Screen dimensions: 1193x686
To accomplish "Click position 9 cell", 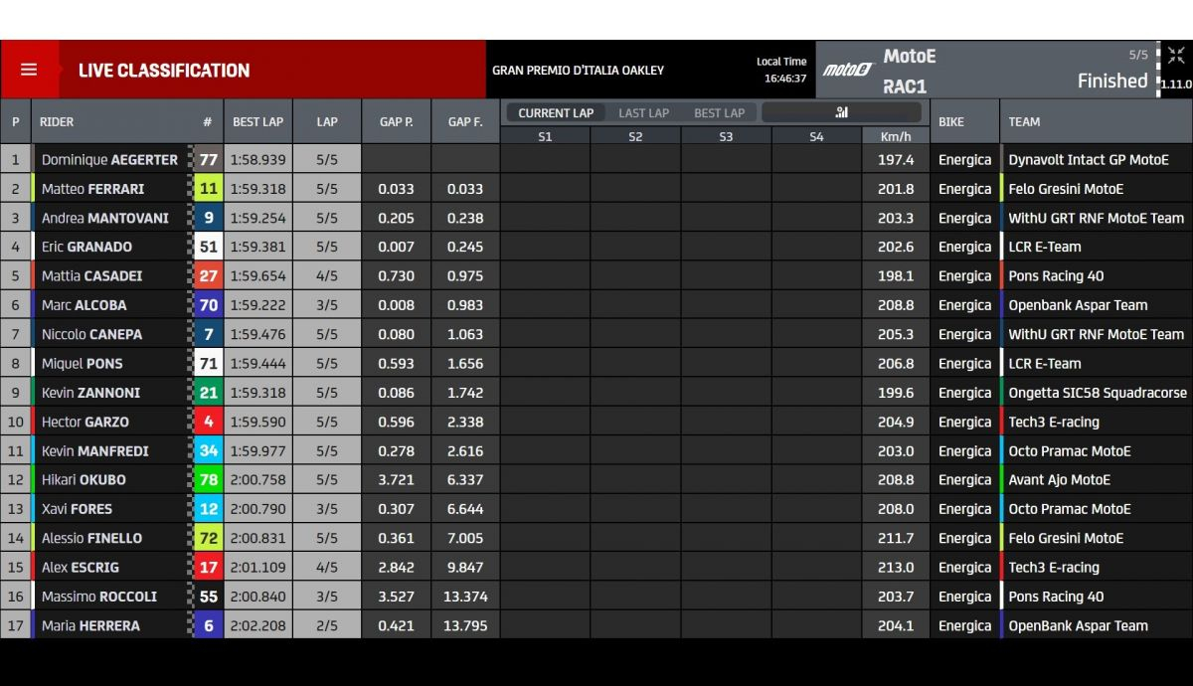I will (x=16, y=393).
